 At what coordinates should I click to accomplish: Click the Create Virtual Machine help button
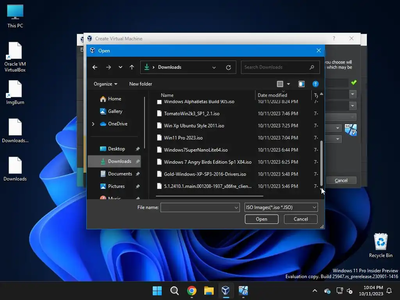click(x=334, y=39)
